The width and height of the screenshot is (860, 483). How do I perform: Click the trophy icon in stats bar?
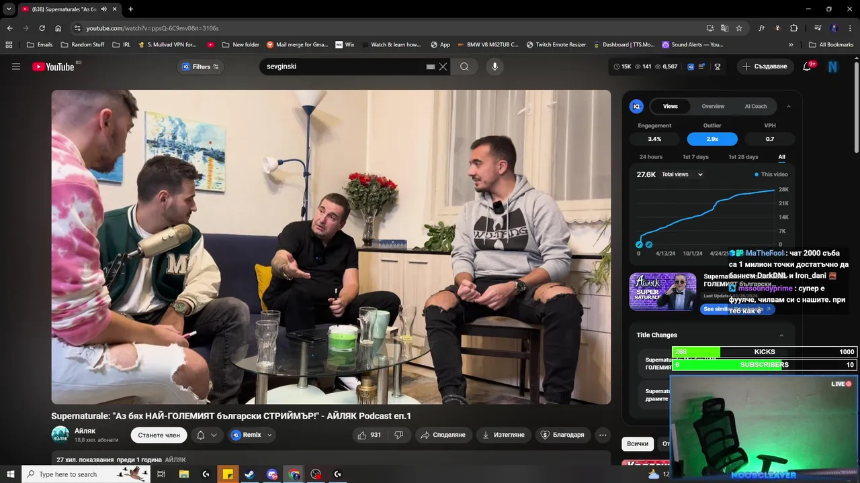[718, 66]
